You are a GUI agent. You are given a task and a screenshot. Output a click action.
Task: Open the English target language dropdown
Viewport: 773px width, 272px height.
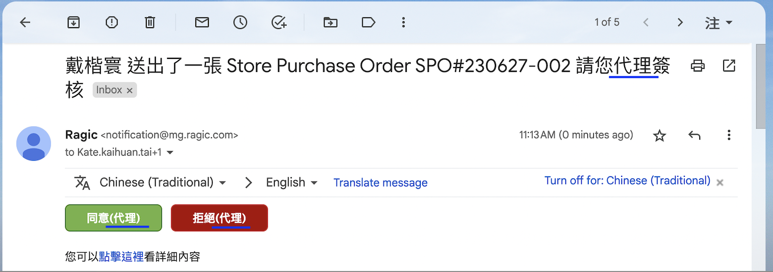[x=292, y=182]
